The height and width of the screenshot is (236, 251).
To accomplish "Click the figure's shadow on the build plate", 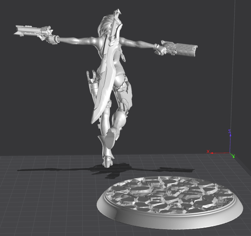I will point(106,171).
